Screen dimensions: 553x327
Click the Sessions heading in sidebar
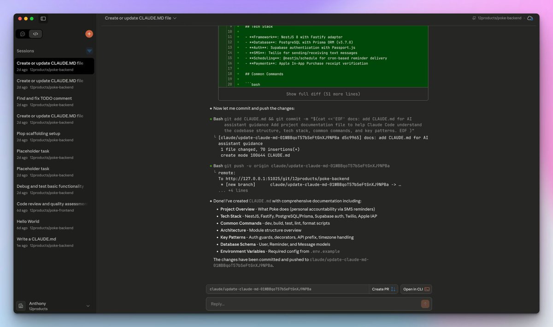(25, 51)
